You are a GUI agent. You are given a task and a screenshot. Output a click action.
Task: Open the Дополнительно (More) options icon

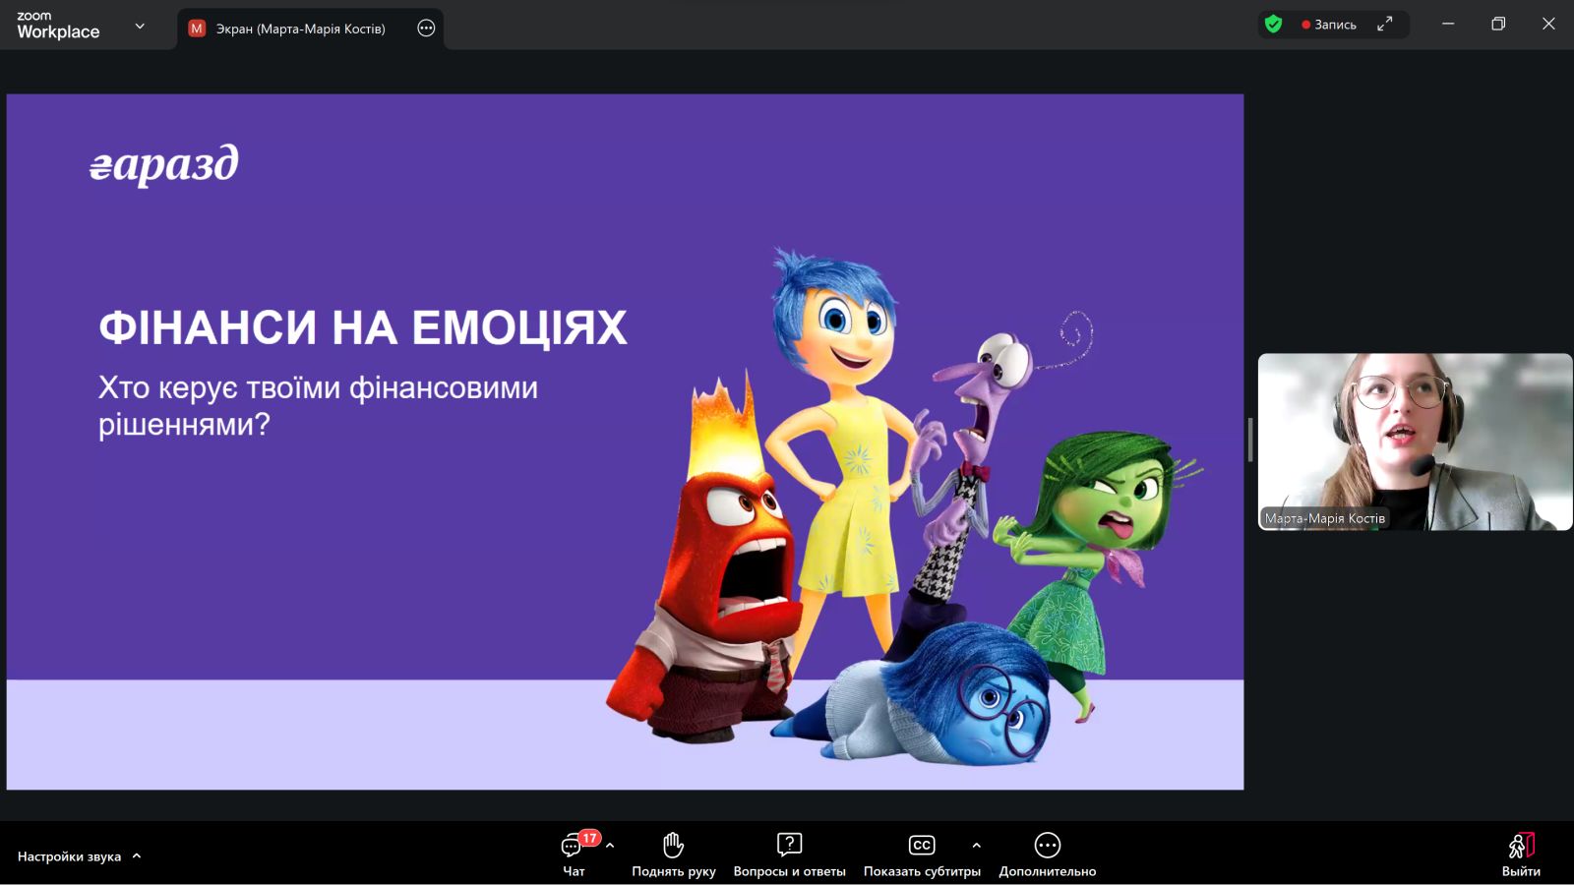point(1047,845)
